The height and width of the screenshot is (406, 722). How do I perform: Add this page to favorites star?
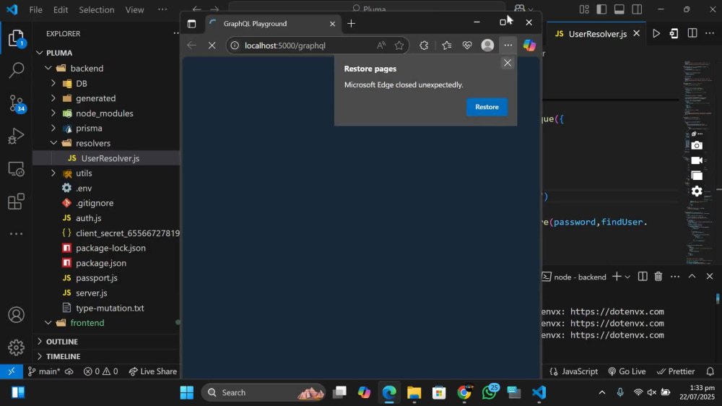pyautogui.click(x=399, y=46)
